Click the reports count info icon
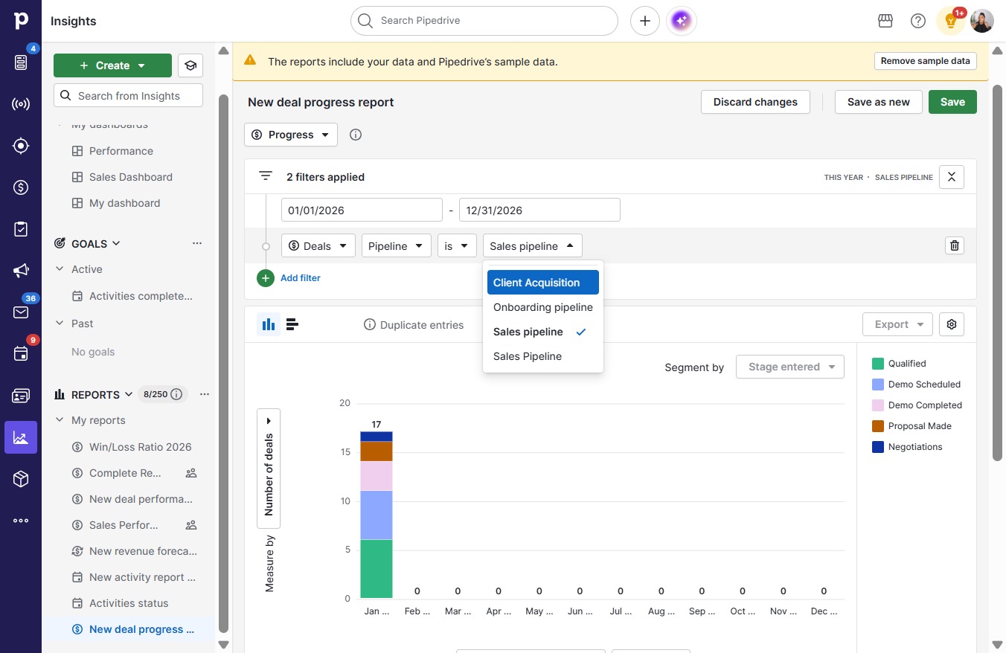1006x653 pixels. point(176,394)
